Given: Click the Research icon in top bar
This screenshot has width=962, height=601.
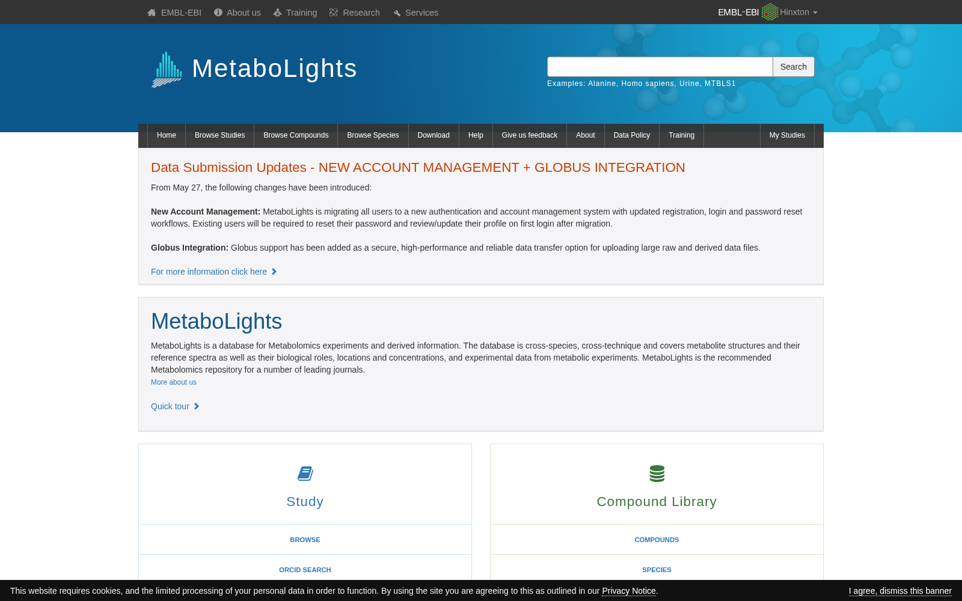Looking at the screenshot, I should (334, 13).
